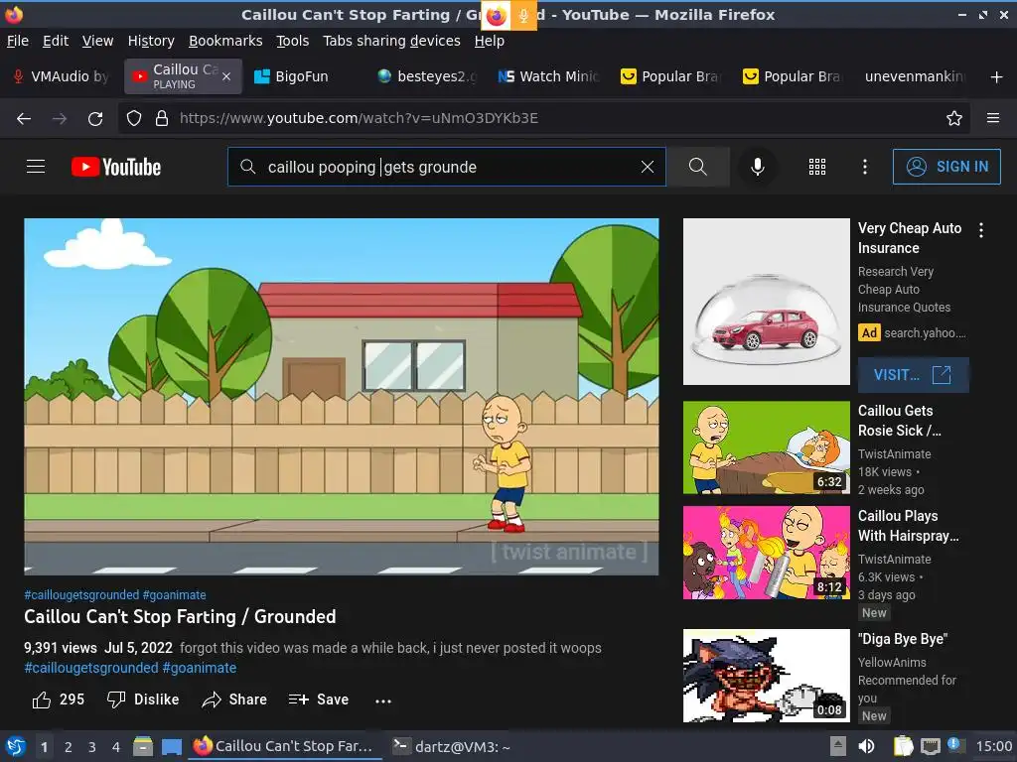Switch to dartz@VM3 terminal in taskbar
This screenshot has height=762, width=1017.
(453, 746)
